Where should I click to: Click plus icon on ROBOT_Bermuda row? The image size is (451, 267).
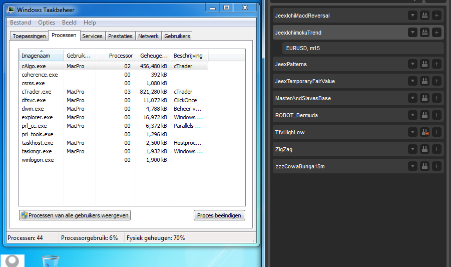click(436, 115)
